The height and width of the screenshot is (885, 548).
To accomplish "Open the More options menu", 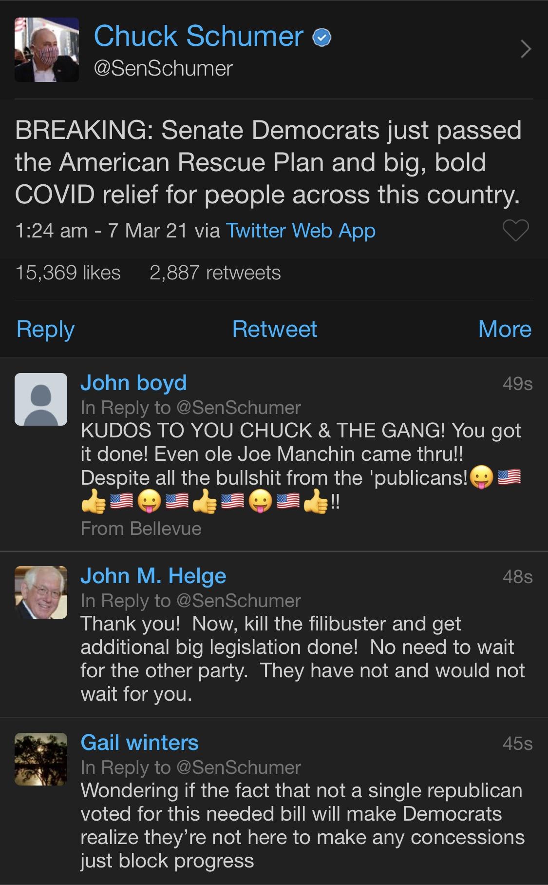I will click(x=505, y=329).
